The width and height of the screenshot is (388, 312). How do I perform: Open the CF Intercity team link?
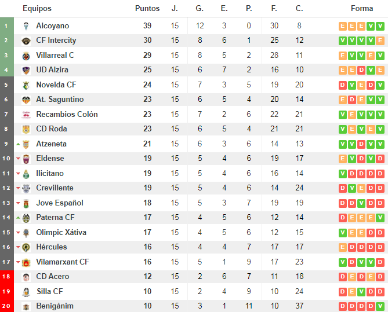click(56, 41)
